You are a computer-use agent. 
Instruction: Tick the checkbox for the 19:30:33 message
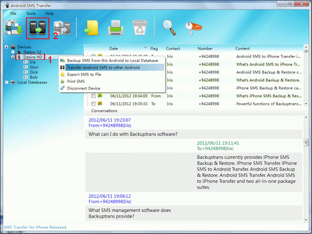[x=93, y=104]
